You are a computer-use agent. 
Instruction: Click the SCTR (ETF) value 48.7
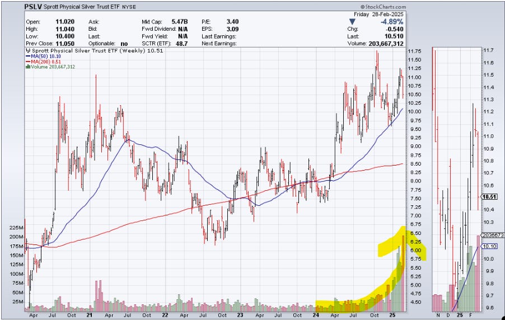point(181,44)
